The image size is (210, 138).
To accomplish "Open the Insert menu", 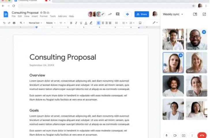I will point(35,16).
